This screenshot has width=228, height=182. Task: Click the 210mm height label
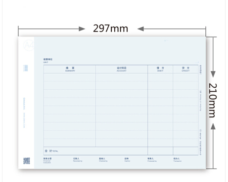click(x=213, y=100)
